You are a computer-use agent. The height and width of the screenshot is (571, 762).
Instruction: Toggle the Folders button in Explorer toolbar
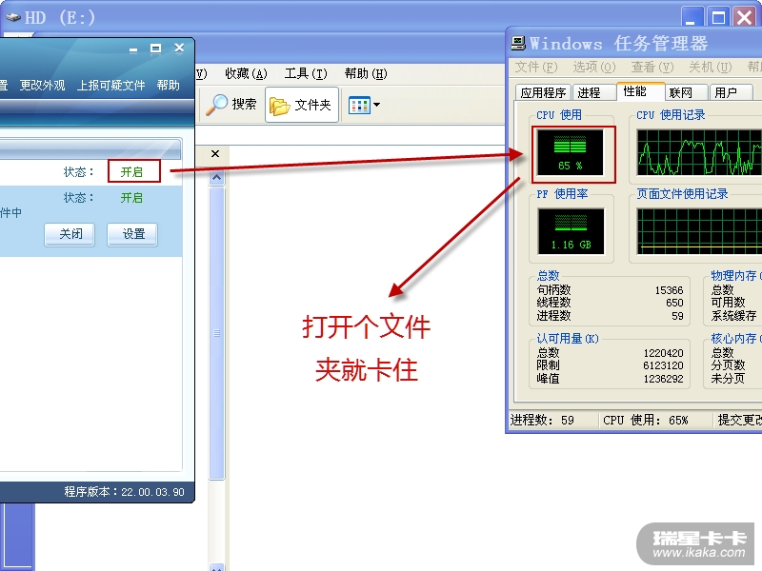point(302,105)
